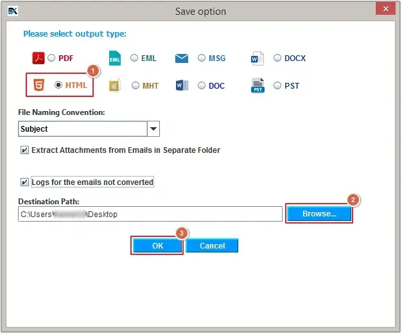
Task: Click the HTML label text
Action: [76, 85]
